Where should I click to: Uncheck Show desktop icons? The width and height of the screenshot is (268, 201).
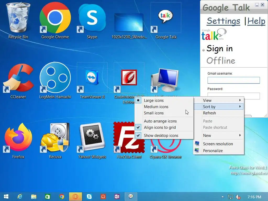coord(164,135)
